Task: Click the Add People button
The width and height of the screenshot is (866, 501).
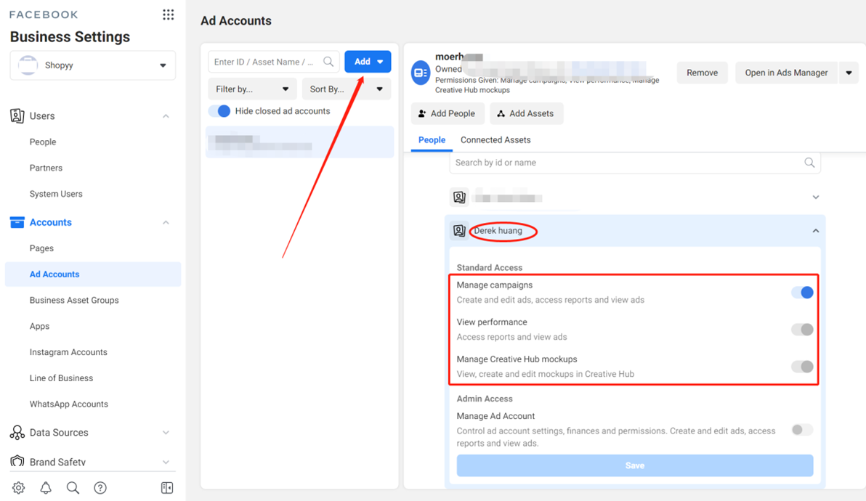Action: point(447,114)
